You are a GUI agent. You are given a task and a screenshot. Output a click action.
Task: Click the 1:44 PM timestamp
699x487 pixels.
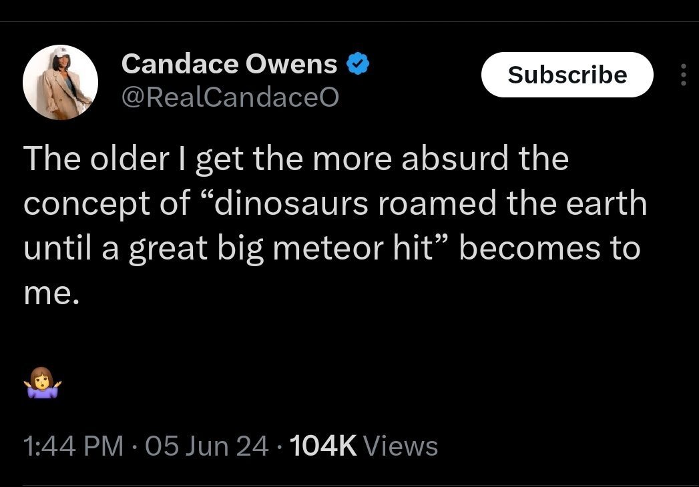[x=73, y=445]
